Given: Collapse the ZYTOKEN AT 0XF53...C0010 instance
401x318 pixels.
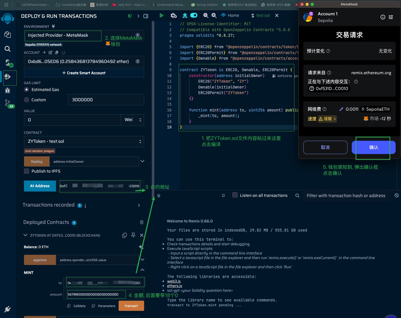Looking at the screenshot, I should pos(26,235).
